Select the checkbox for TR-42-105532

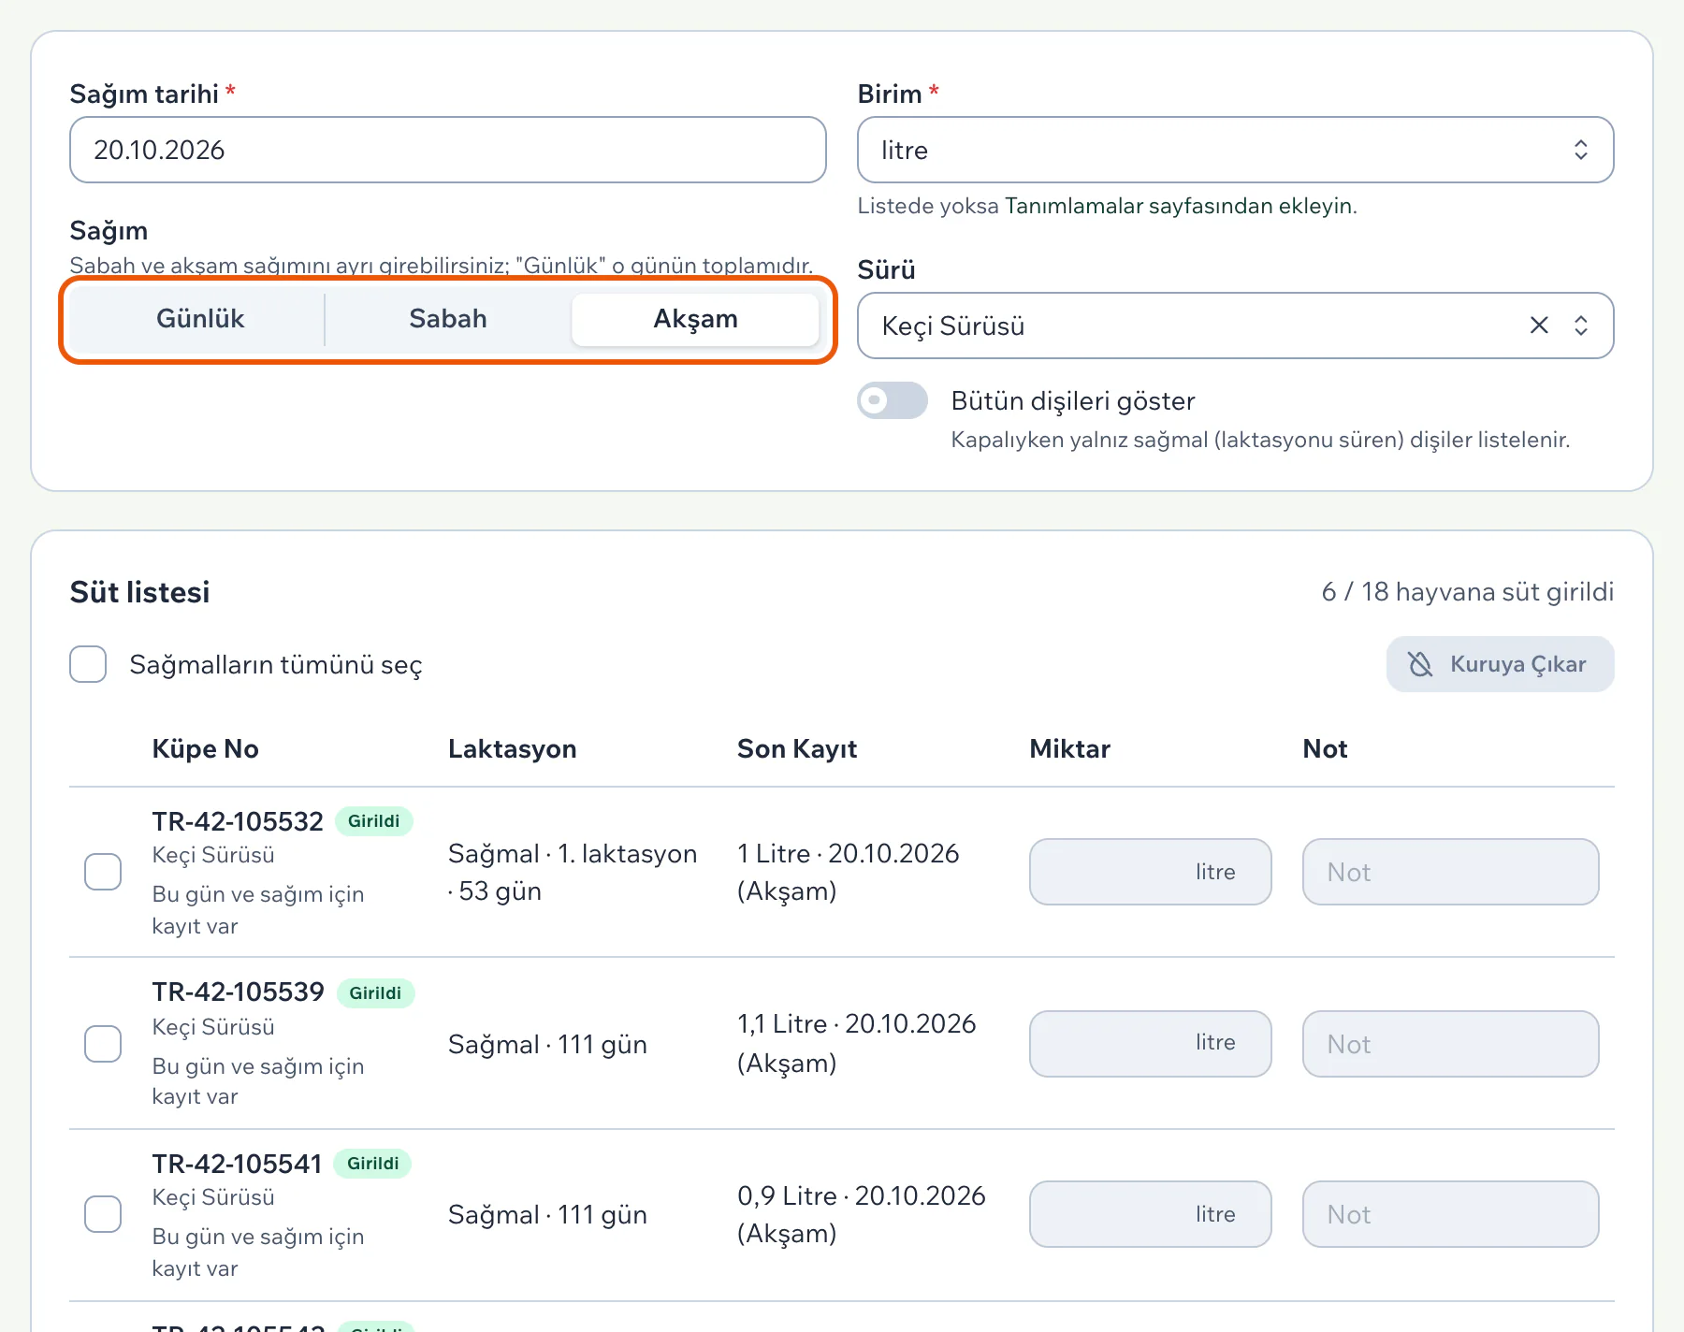[x=103, y=872]
